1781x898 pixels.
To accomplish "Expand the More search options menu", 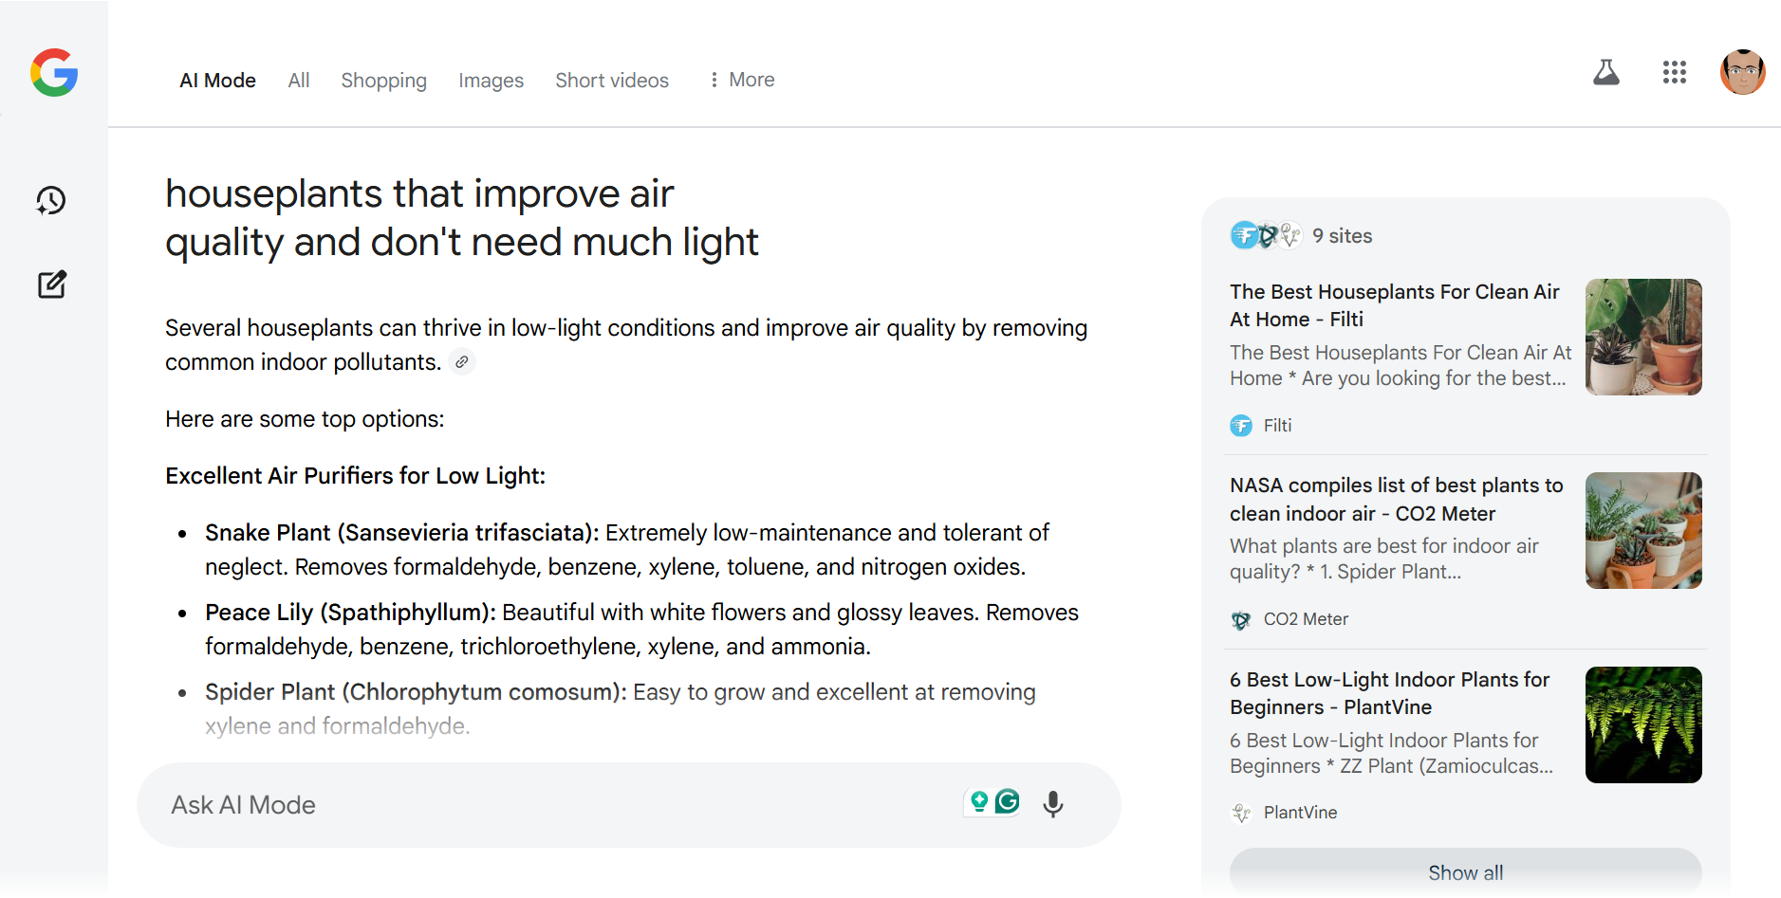I will pos(742,81).
